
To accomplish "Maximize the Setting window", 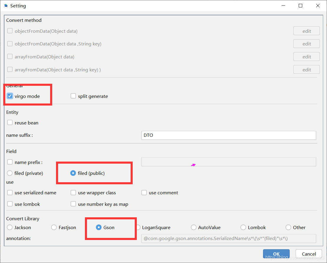I will 300,6.
